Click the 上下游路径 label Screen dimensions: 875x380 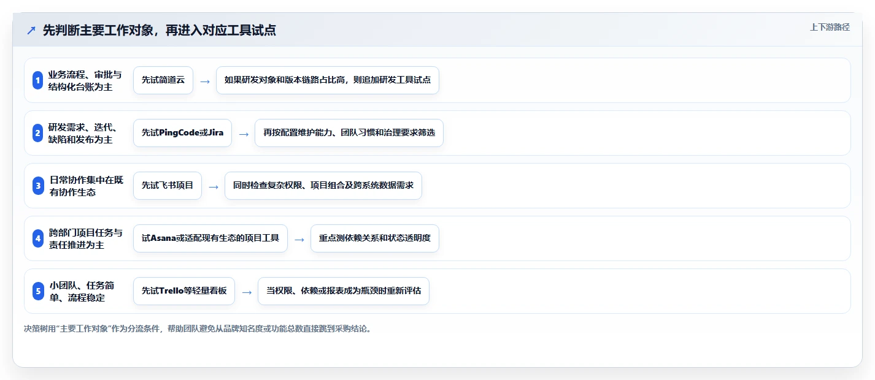click(x=830, y=27)
